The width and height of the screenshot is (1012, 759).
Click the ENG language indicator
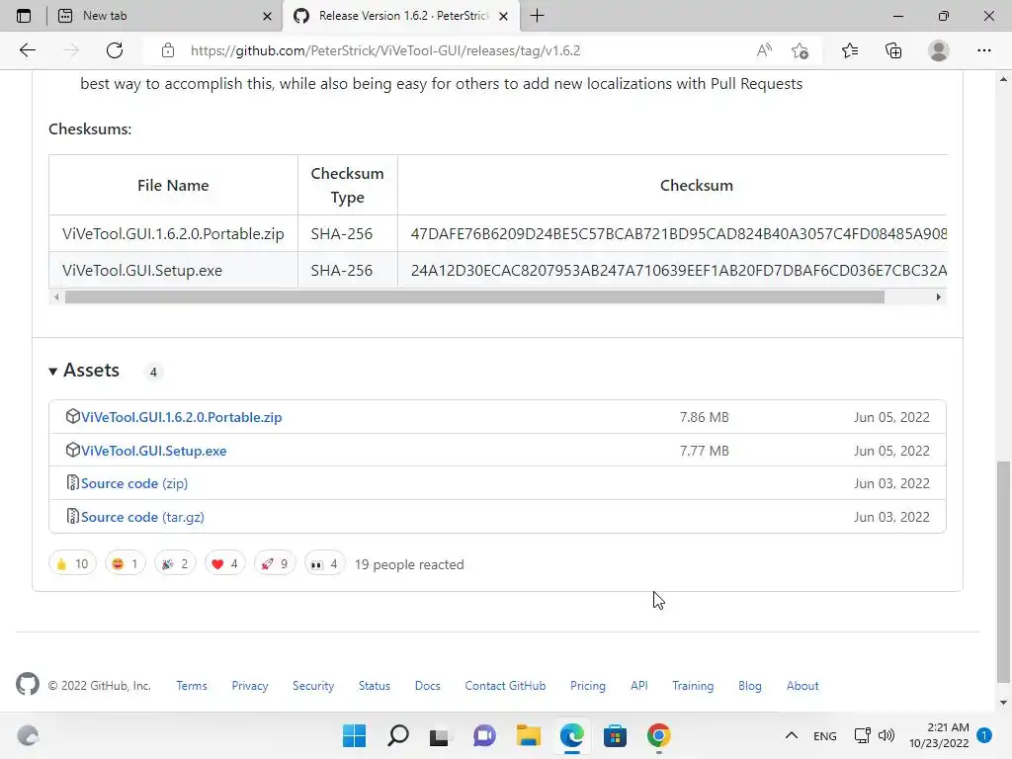coord(825,735)
